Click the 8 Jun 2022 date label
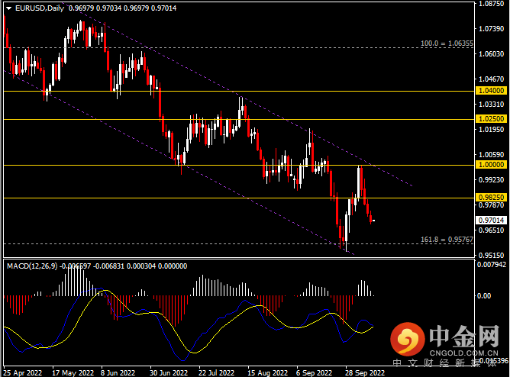The image size is (510, 377). pyautogui.click(x=118, y=372)
